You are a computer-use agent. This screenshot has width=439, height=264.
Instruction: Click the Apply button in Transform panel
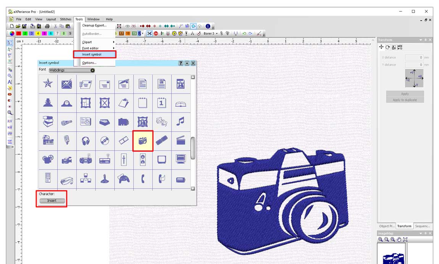point(405,94)
